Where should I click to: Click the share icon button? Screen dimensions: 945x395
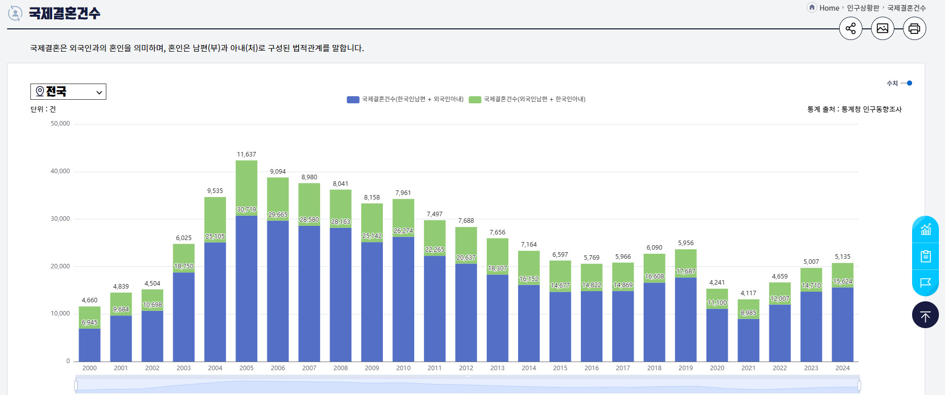tap(851, 28)
